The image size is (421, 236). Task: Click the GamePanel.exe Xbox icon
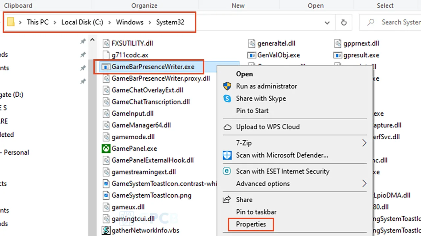pyautogui.click(x=106, y=148)
